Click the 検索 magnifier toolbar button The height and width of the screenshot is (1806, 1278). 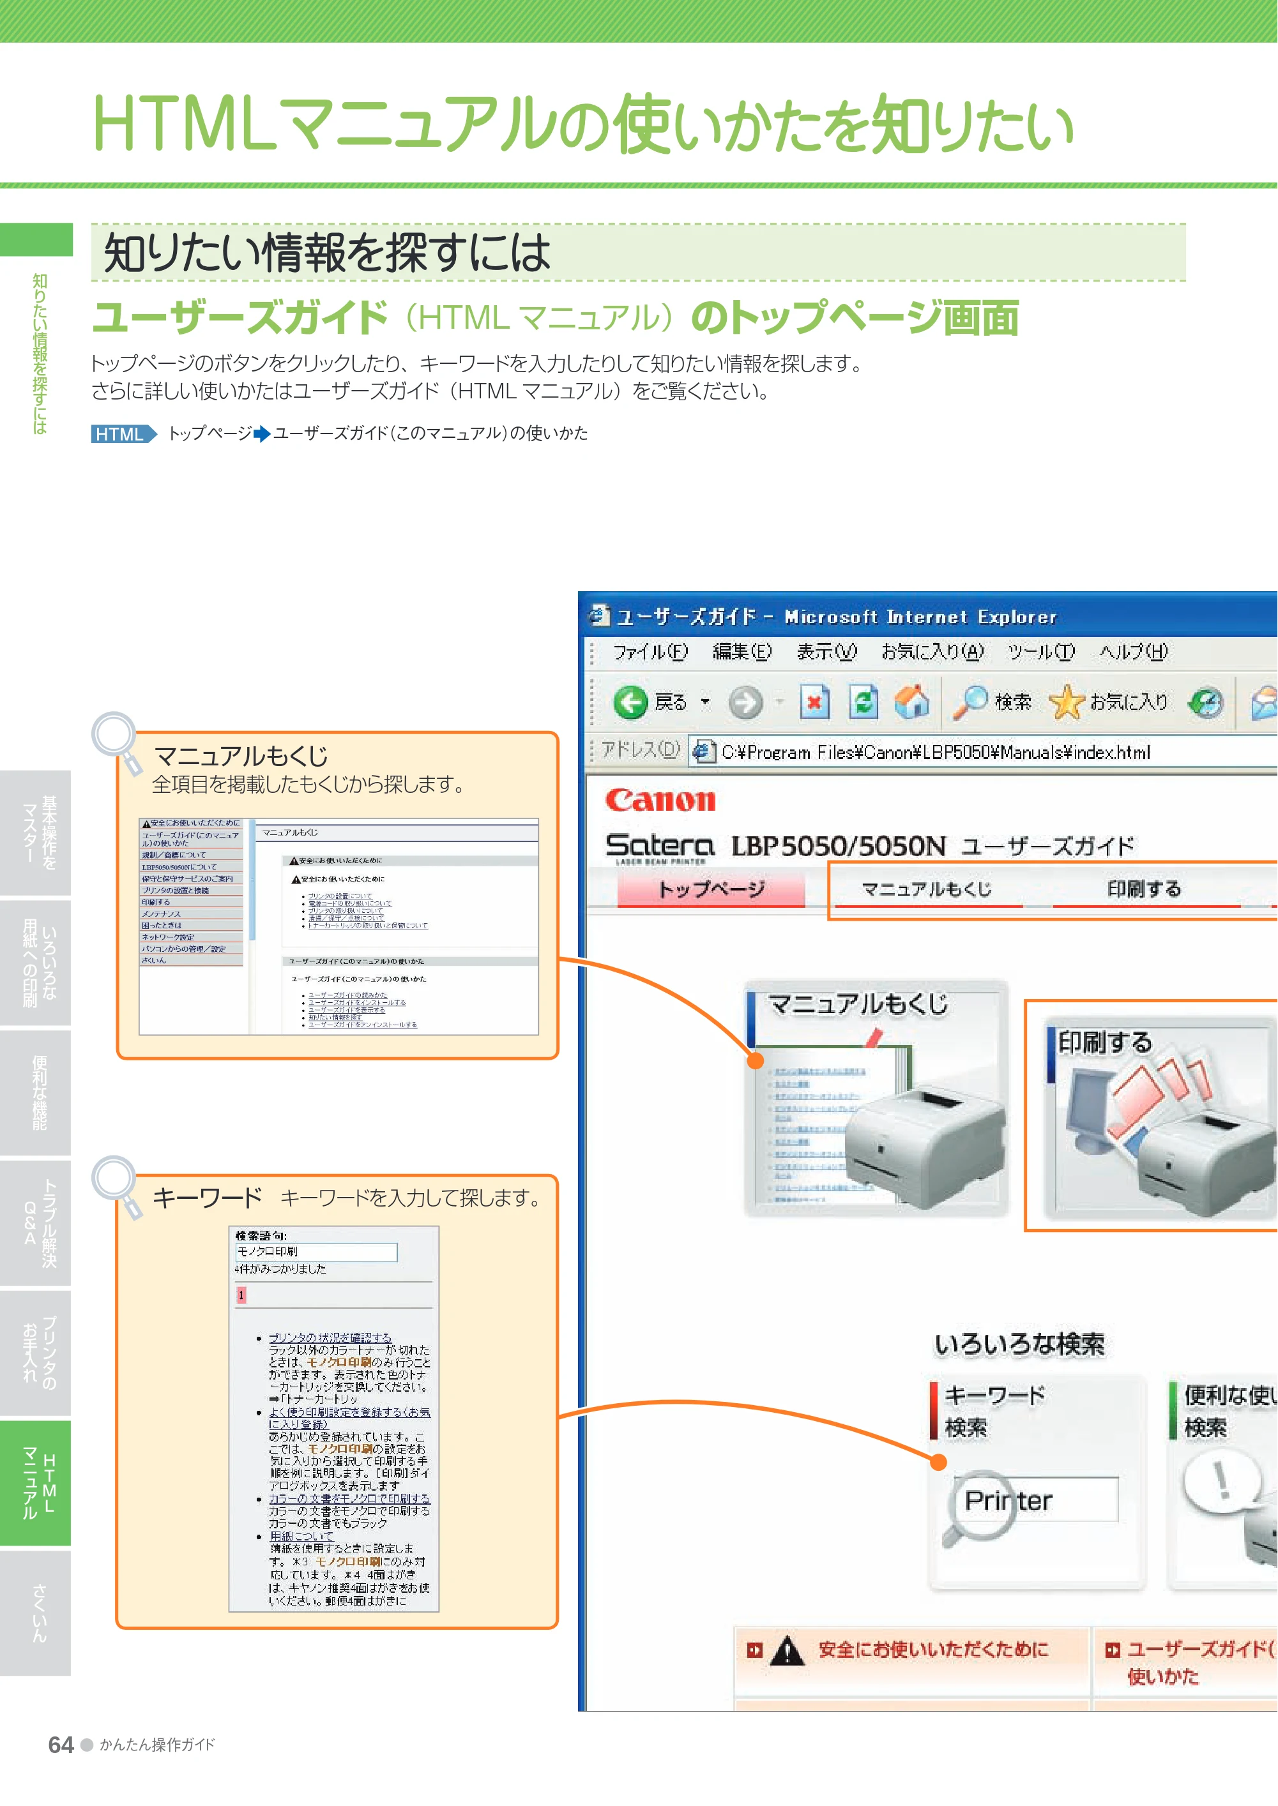(991, 702)
